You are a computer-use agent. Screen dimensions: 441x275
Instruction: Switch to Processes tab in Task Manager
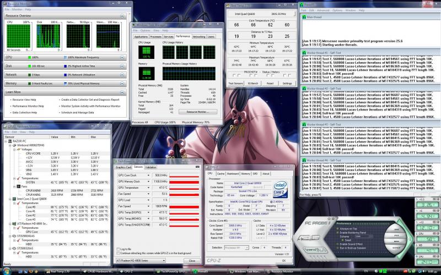pos(155,37)
